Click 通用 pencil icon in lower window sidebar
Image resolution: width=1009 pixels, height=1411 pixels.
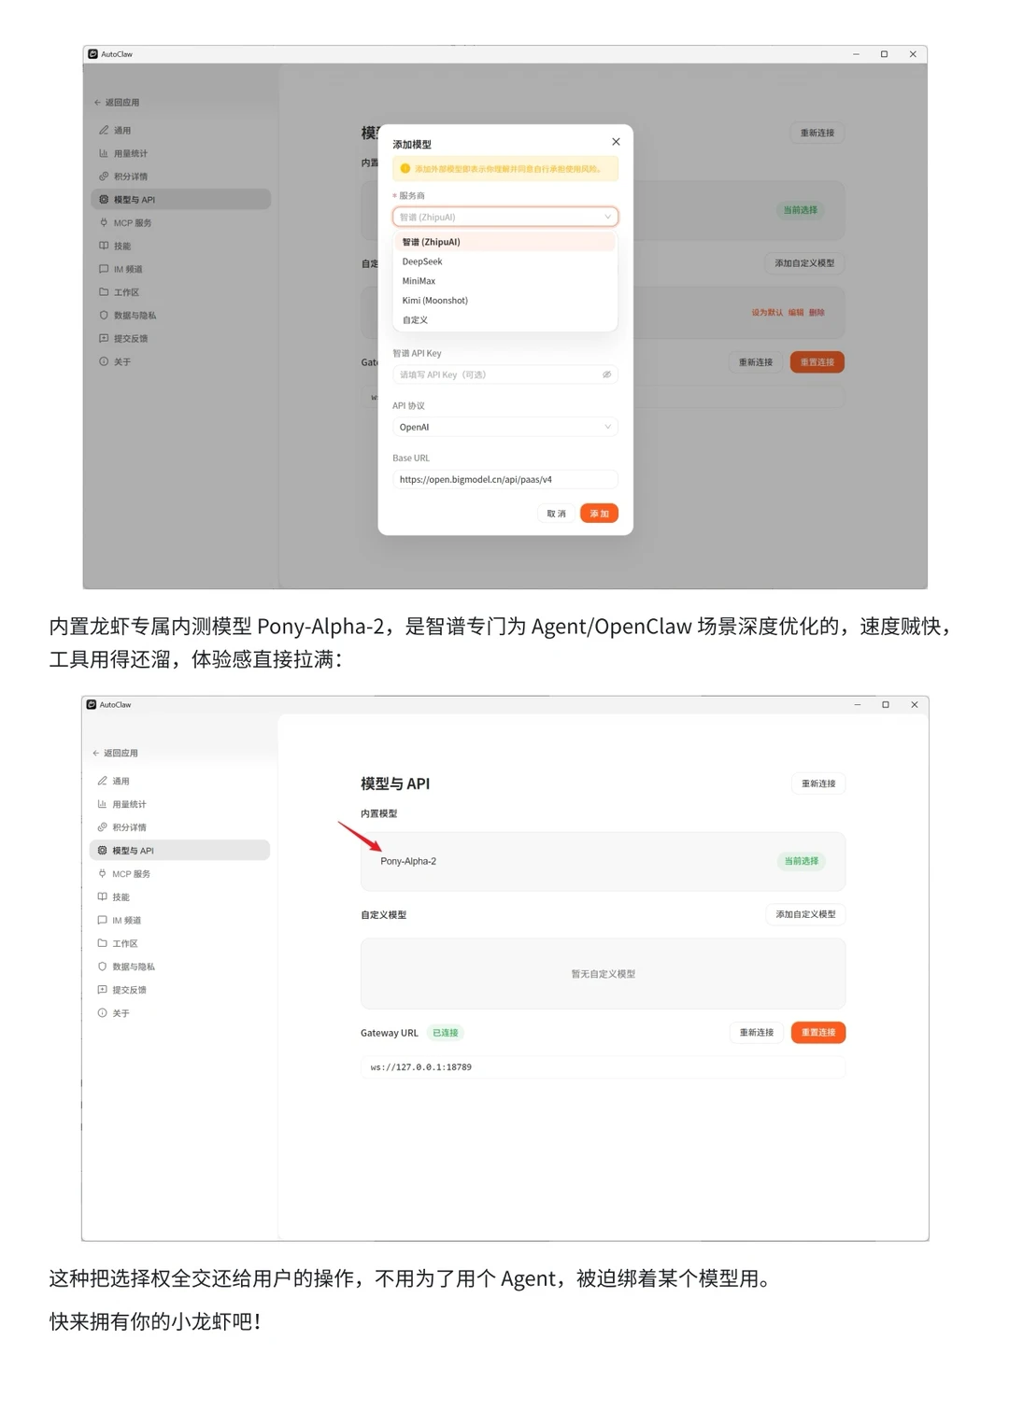(103, 781)
